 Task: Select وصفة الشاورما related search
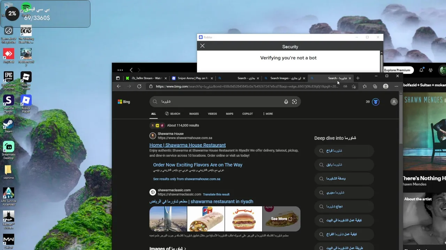tap(344, 178)
